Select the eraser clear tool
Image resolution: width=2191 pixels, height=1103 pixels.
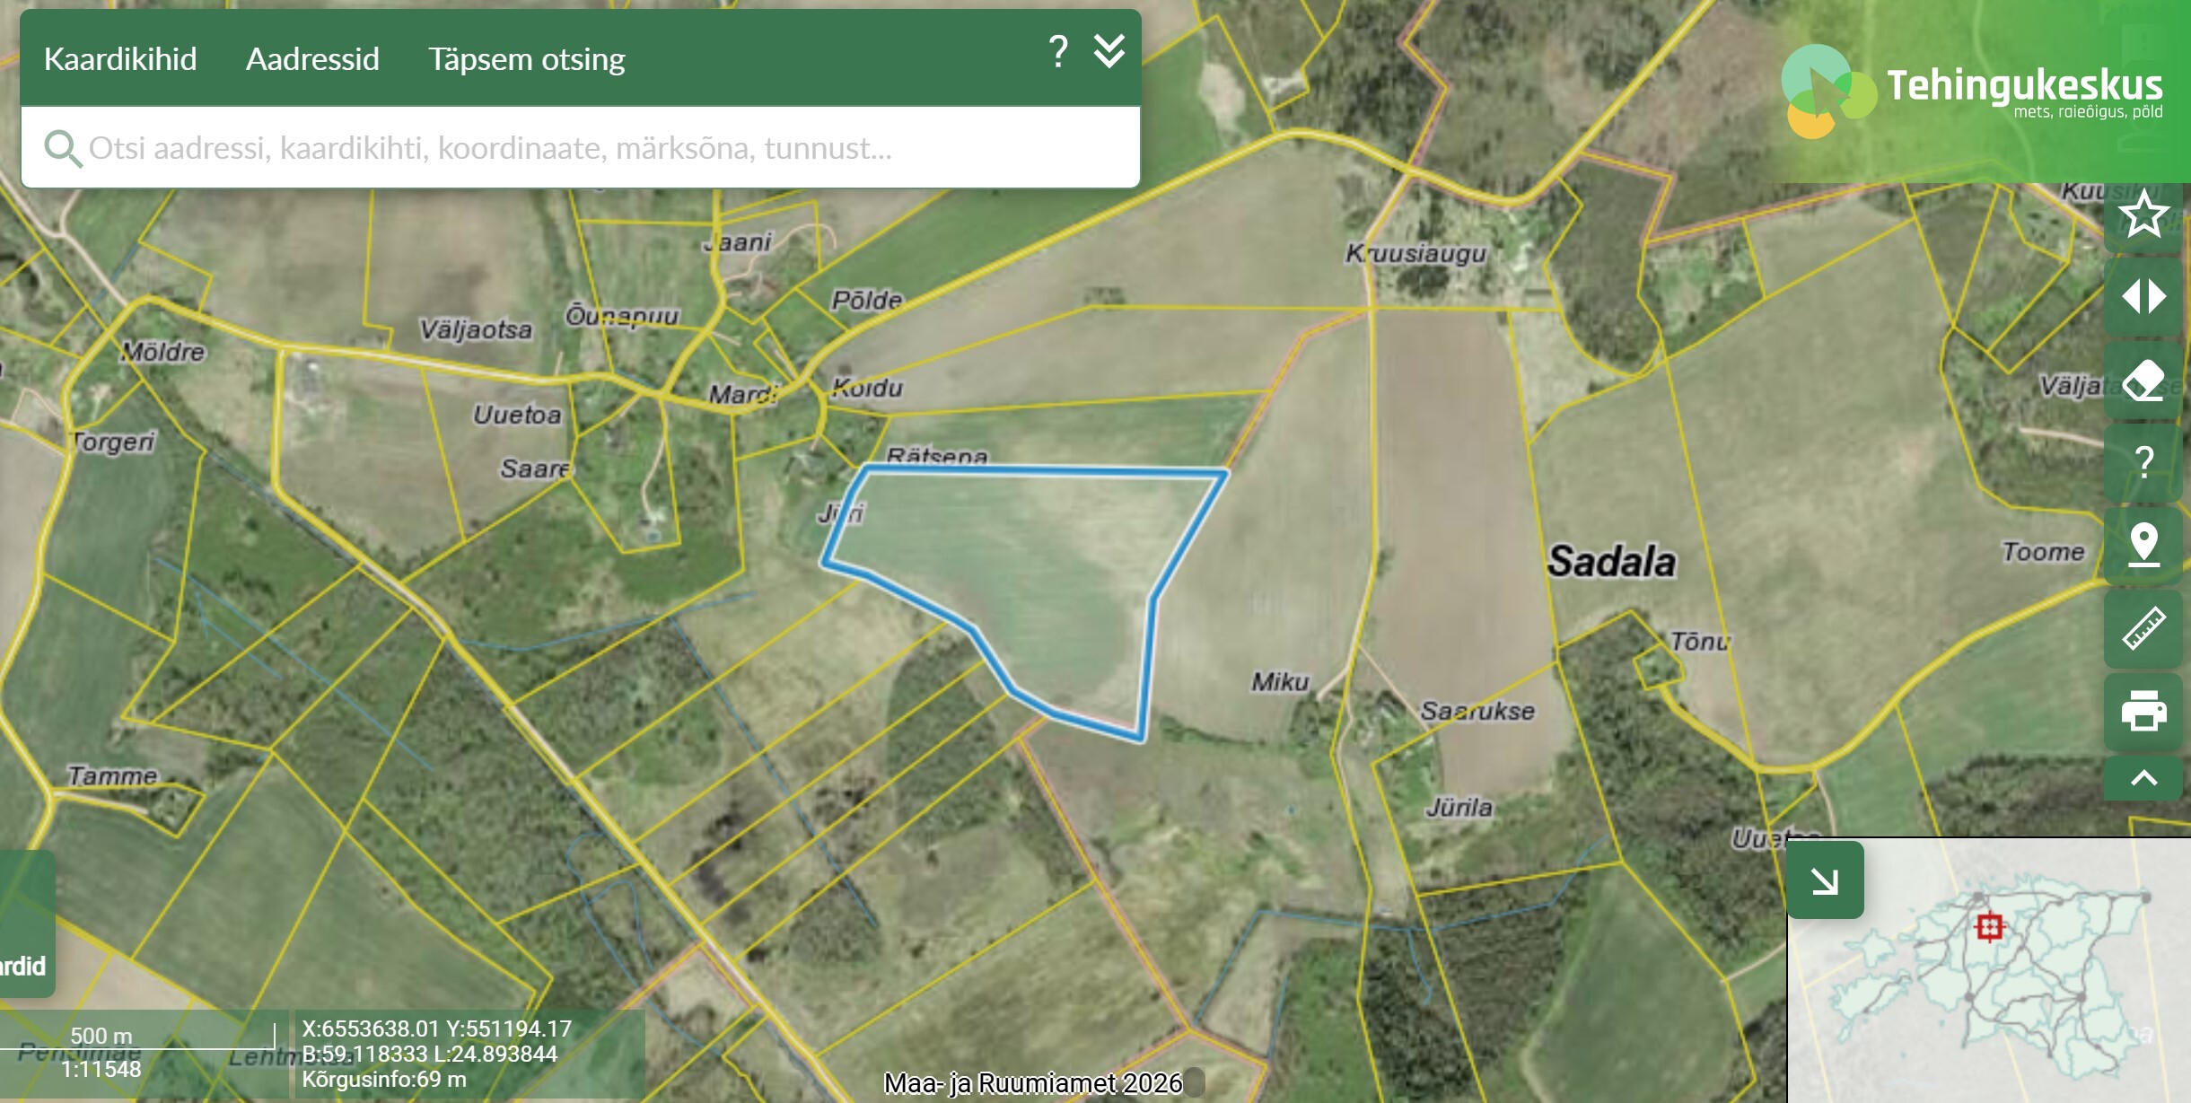(x=2143, y=380)
